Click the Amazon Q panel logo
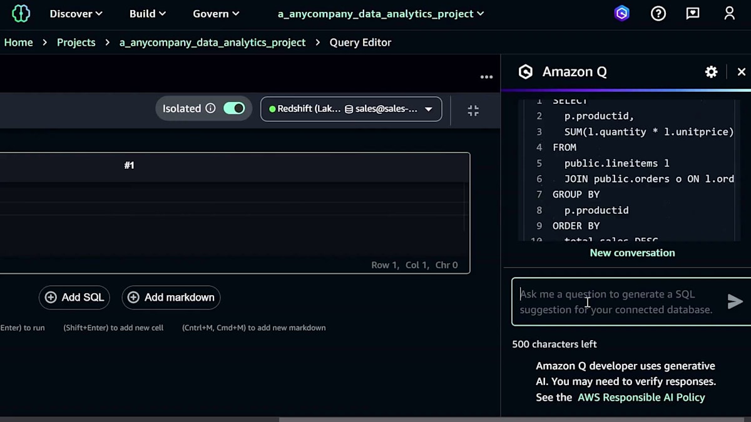The height and width of the screenshot is (422, 751). click(526, 72)
